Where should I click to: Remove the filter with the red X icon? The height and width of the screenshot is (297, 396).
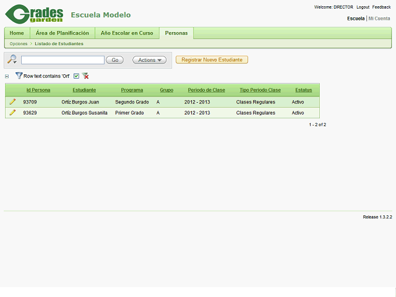point(85,76)
